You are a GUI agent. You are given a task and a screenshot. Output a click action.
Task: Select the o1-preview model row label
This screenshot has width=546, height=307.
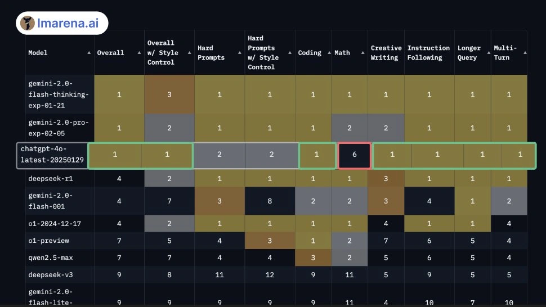click(x=48, y=241)
